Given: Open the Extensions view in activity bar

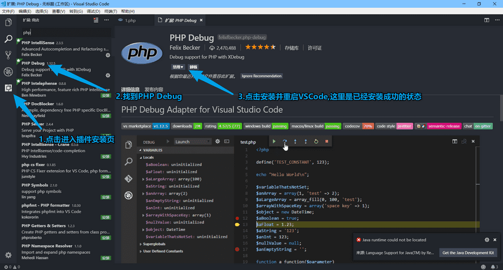Looking at the screenshot, I should 8,88.
